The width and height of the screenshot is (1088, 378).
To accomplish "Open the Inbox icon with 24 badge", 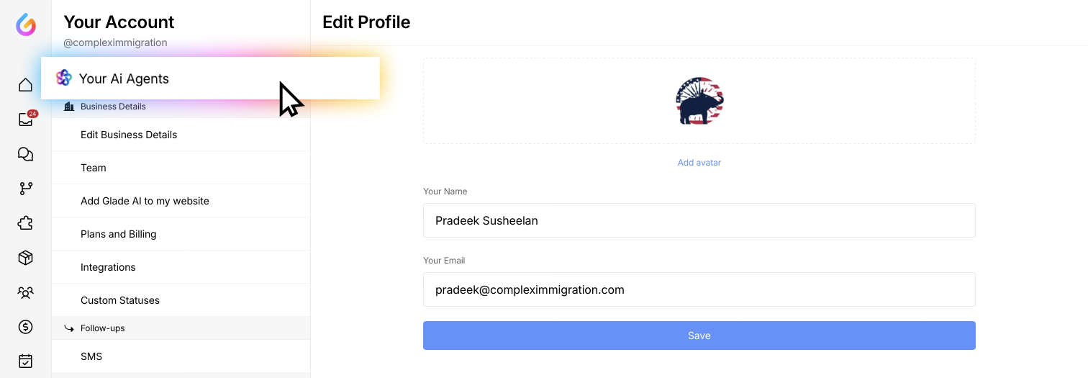I will click(x=26, y=120).
